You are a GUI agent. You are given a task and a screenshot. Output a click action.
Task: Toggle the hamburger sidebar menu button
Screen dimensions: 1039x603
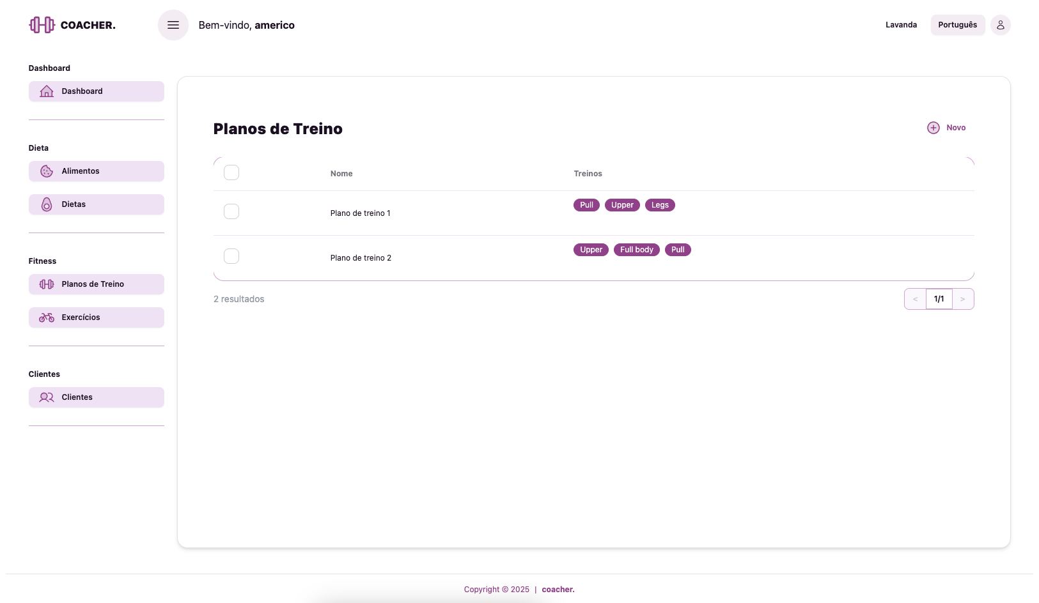(x=173, y=25)
